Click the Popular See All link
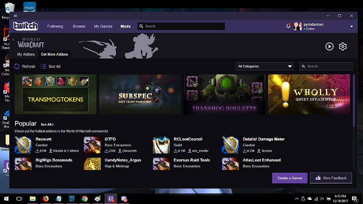 point(47,124)
